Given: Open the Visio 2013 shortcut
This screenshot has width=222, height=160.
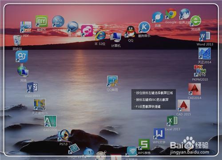Looking at the screenshot, I should [32, 87].
